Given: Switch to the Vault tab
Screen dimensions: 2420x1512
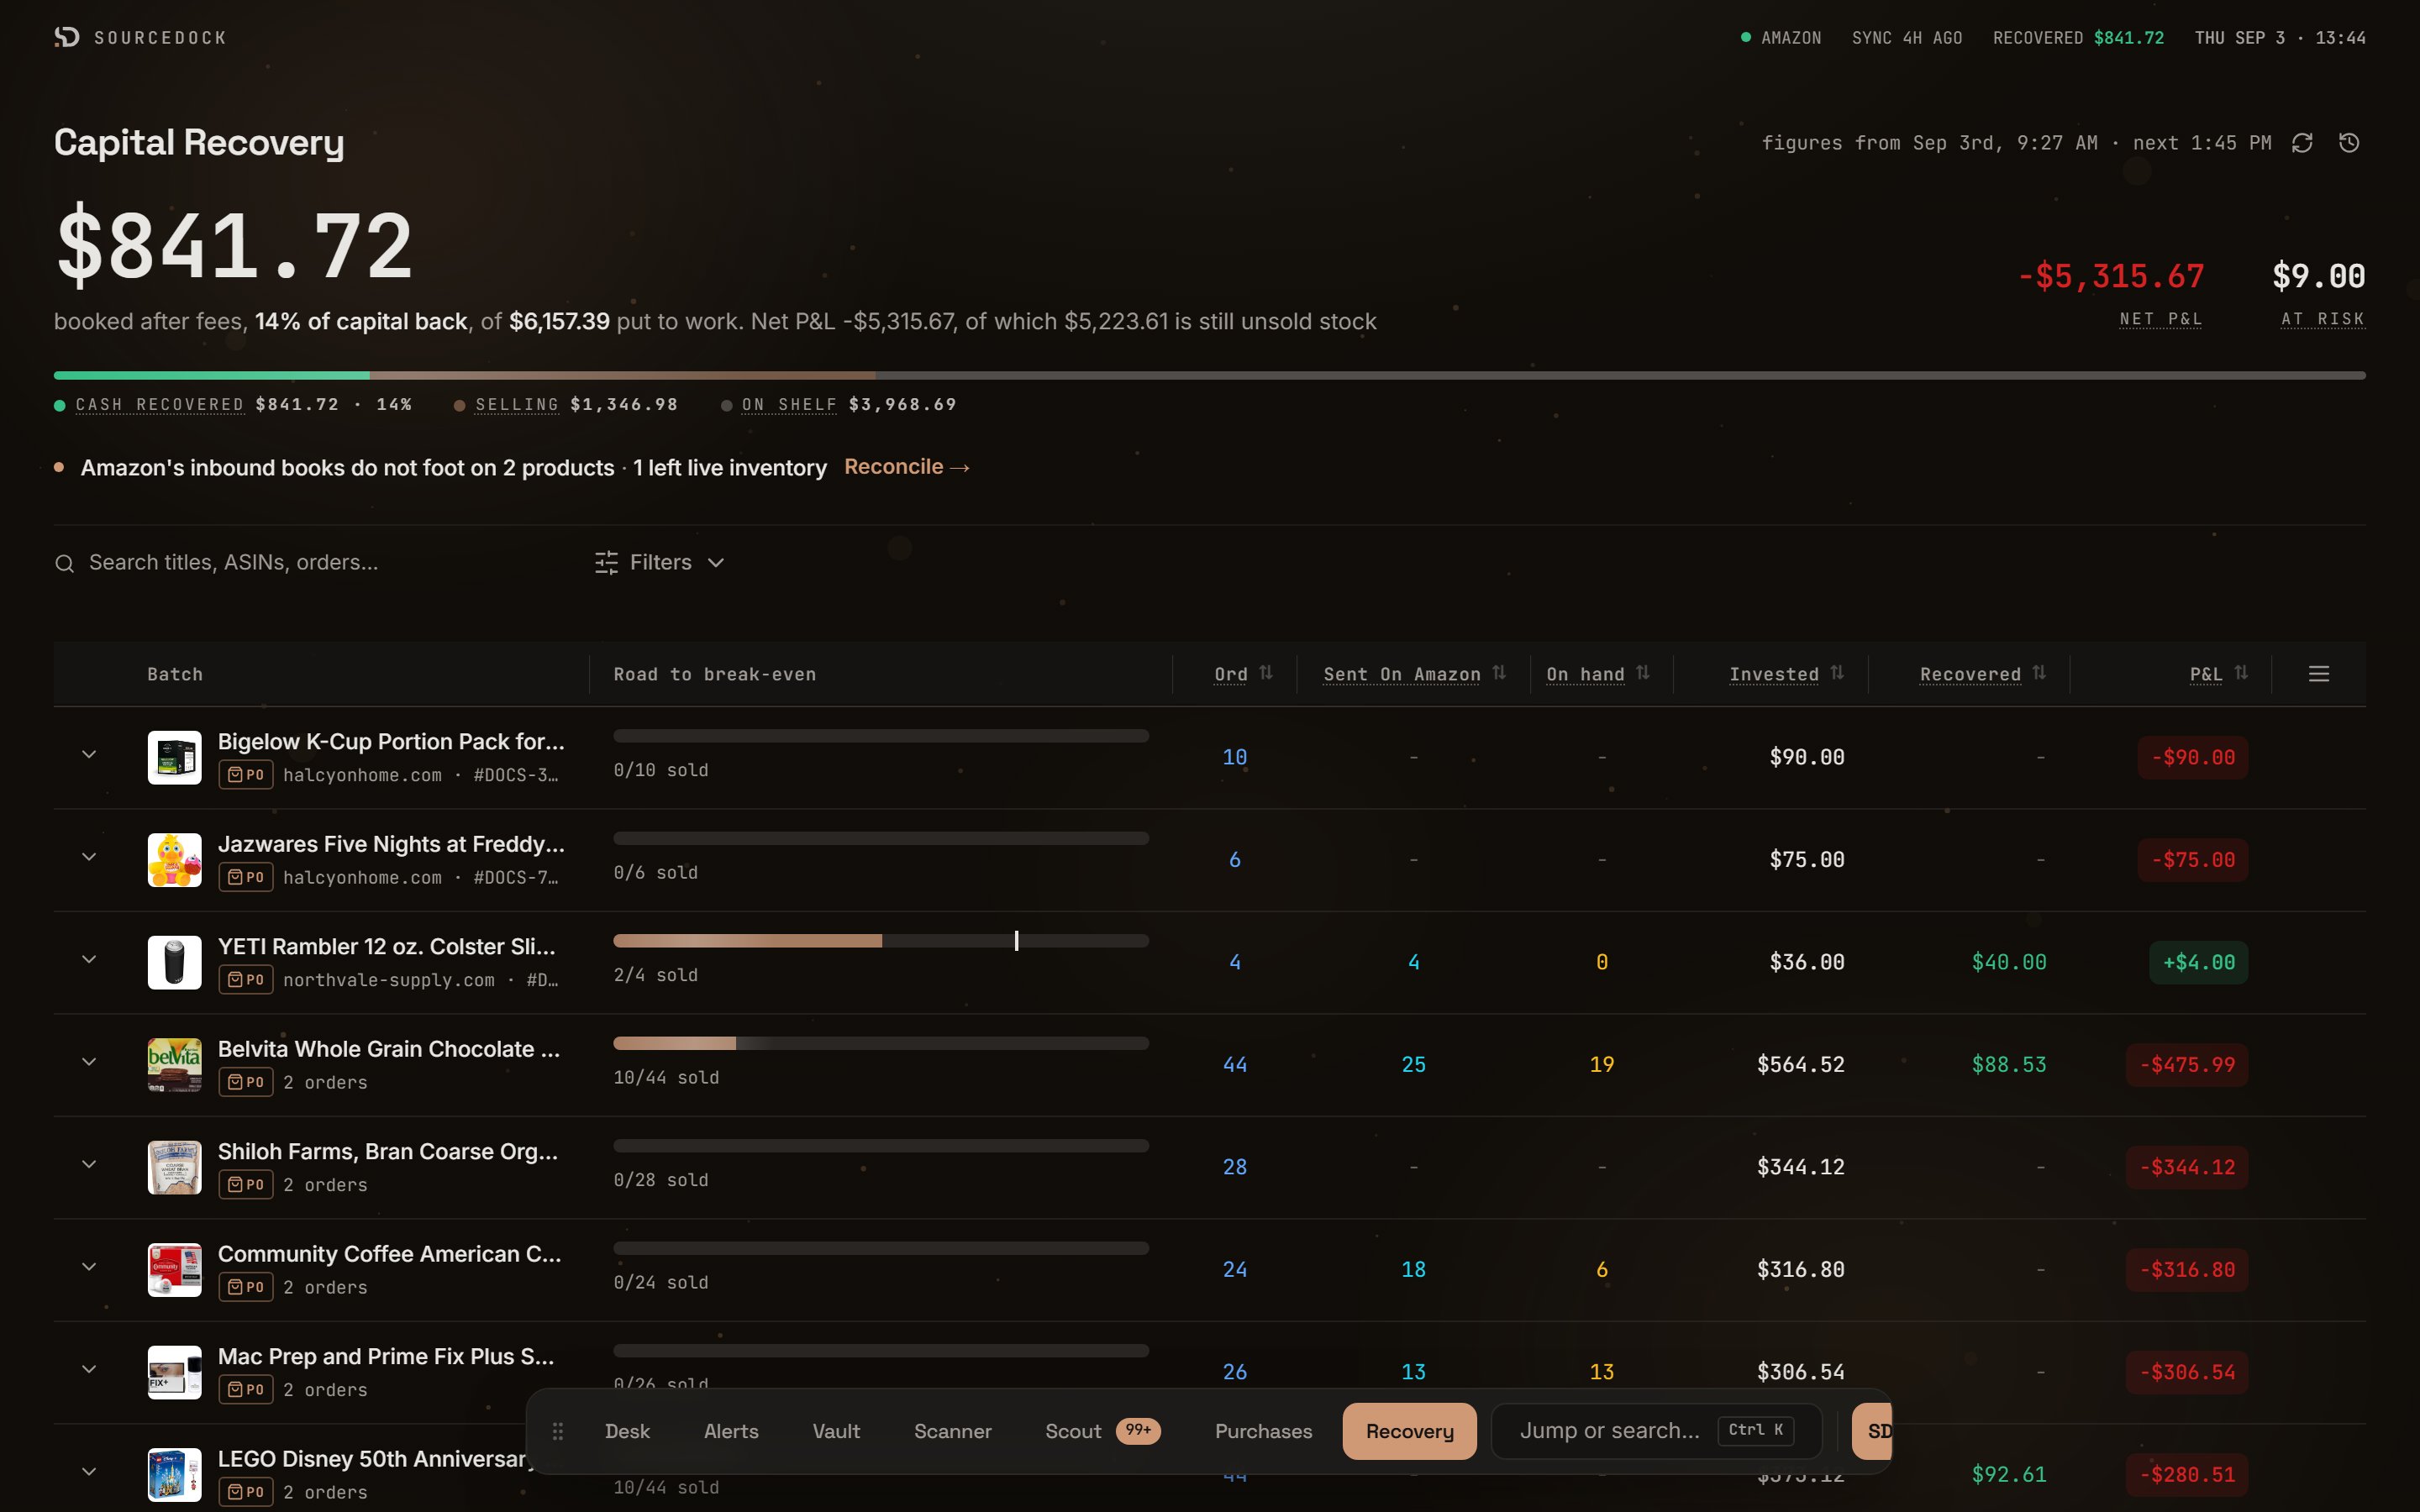Looking at the screenshot, I should pos(836,1431).
